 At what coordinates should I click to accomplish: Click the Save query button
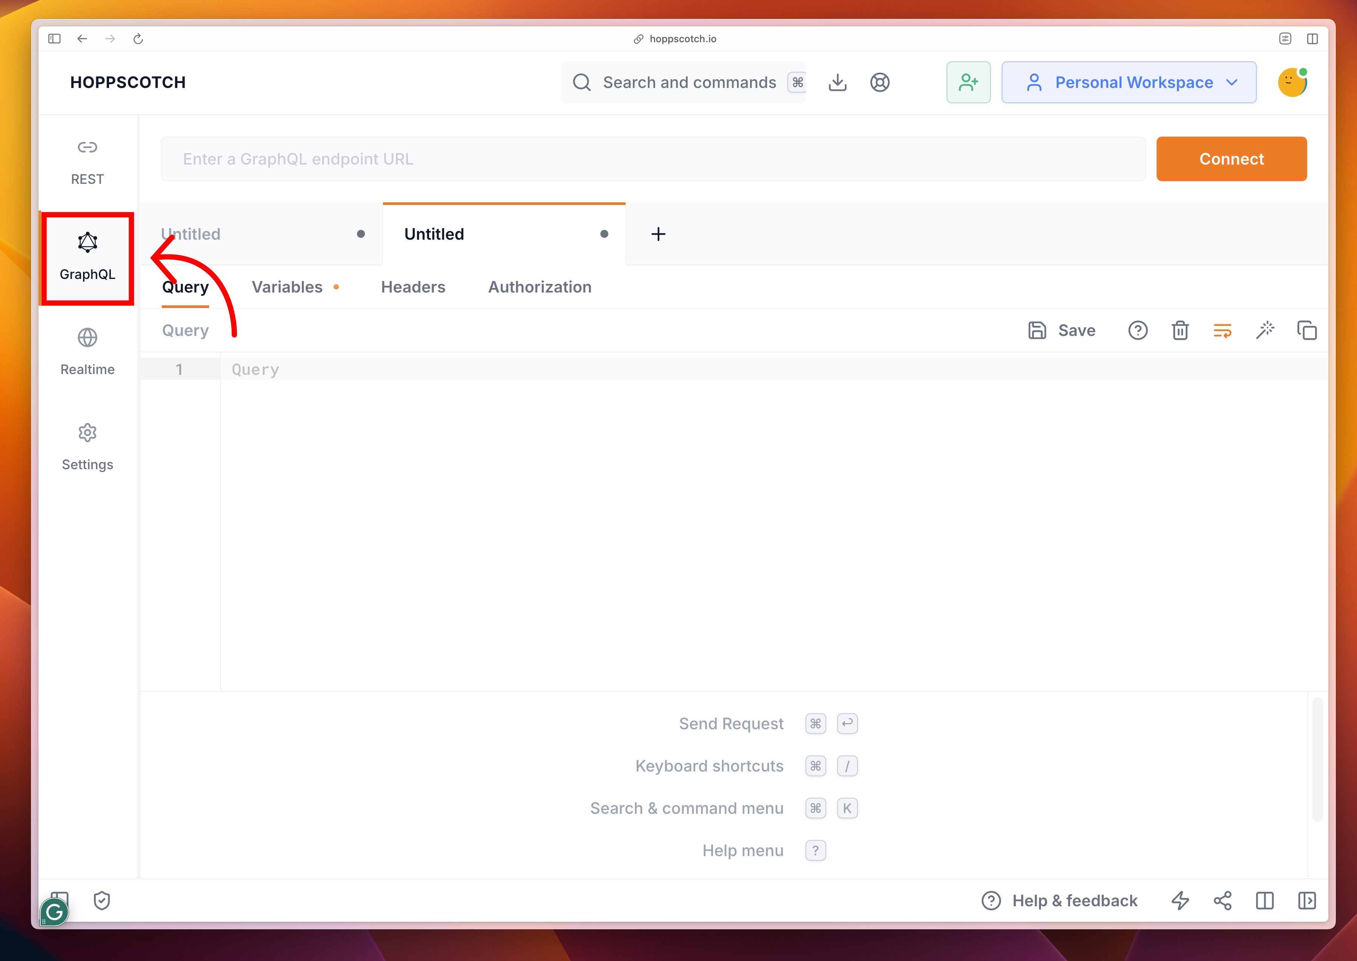1062,330
